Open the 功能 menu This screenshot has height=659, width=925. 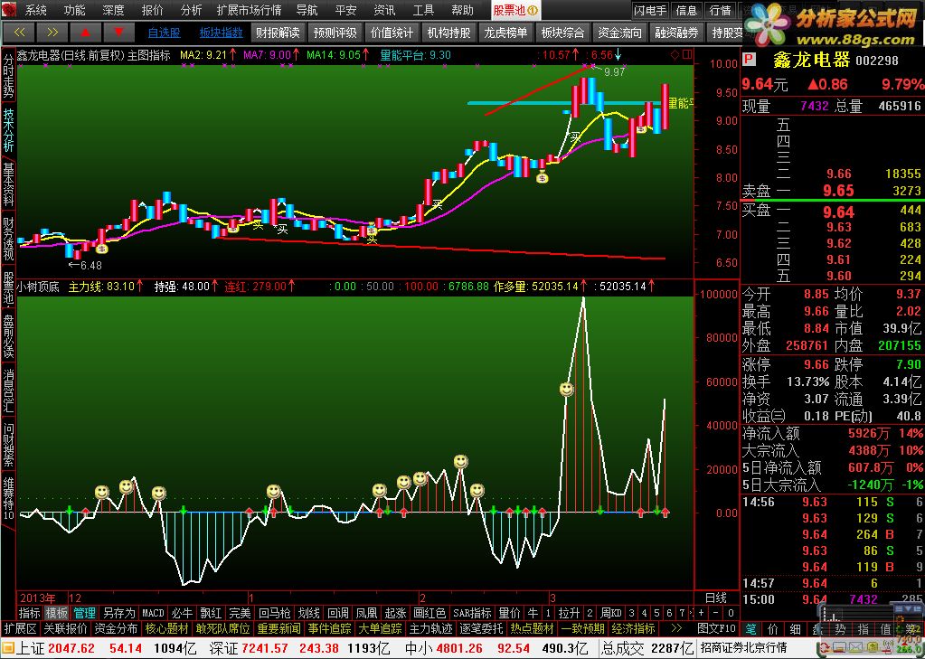[x=74, y=10]
